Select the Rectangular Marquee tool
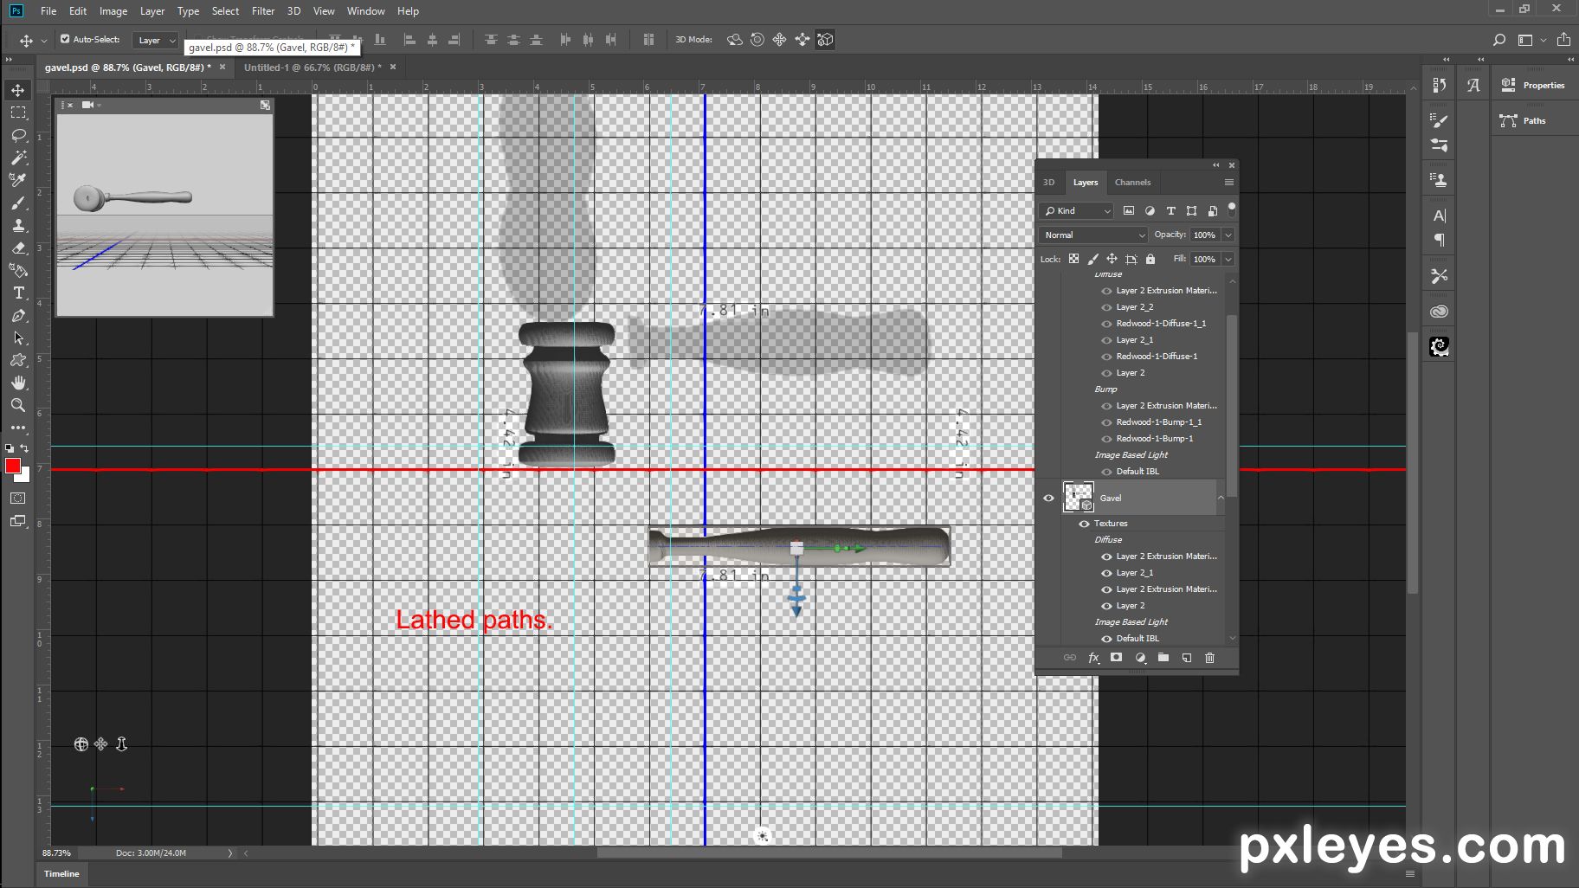The width and height of the screenshot is (1579, 888). [x=18, y=113]
